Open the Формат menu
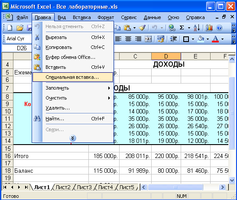This screenshot has width=237, height=200. (x=106, y=17)
